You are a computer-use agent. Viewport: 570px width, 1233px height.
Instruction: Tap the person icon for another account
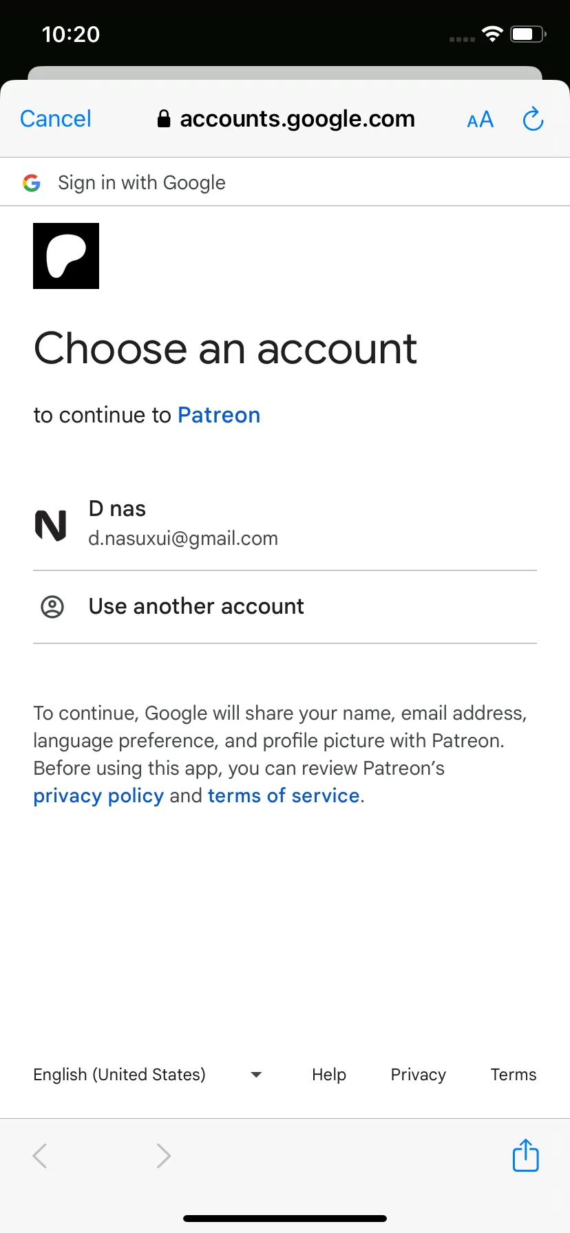(x=52, y=607)
